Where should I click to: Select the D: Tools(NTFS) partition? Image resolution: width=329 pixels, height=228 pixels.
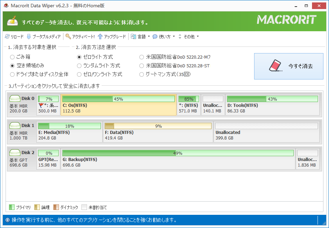(x=272, y=105)
